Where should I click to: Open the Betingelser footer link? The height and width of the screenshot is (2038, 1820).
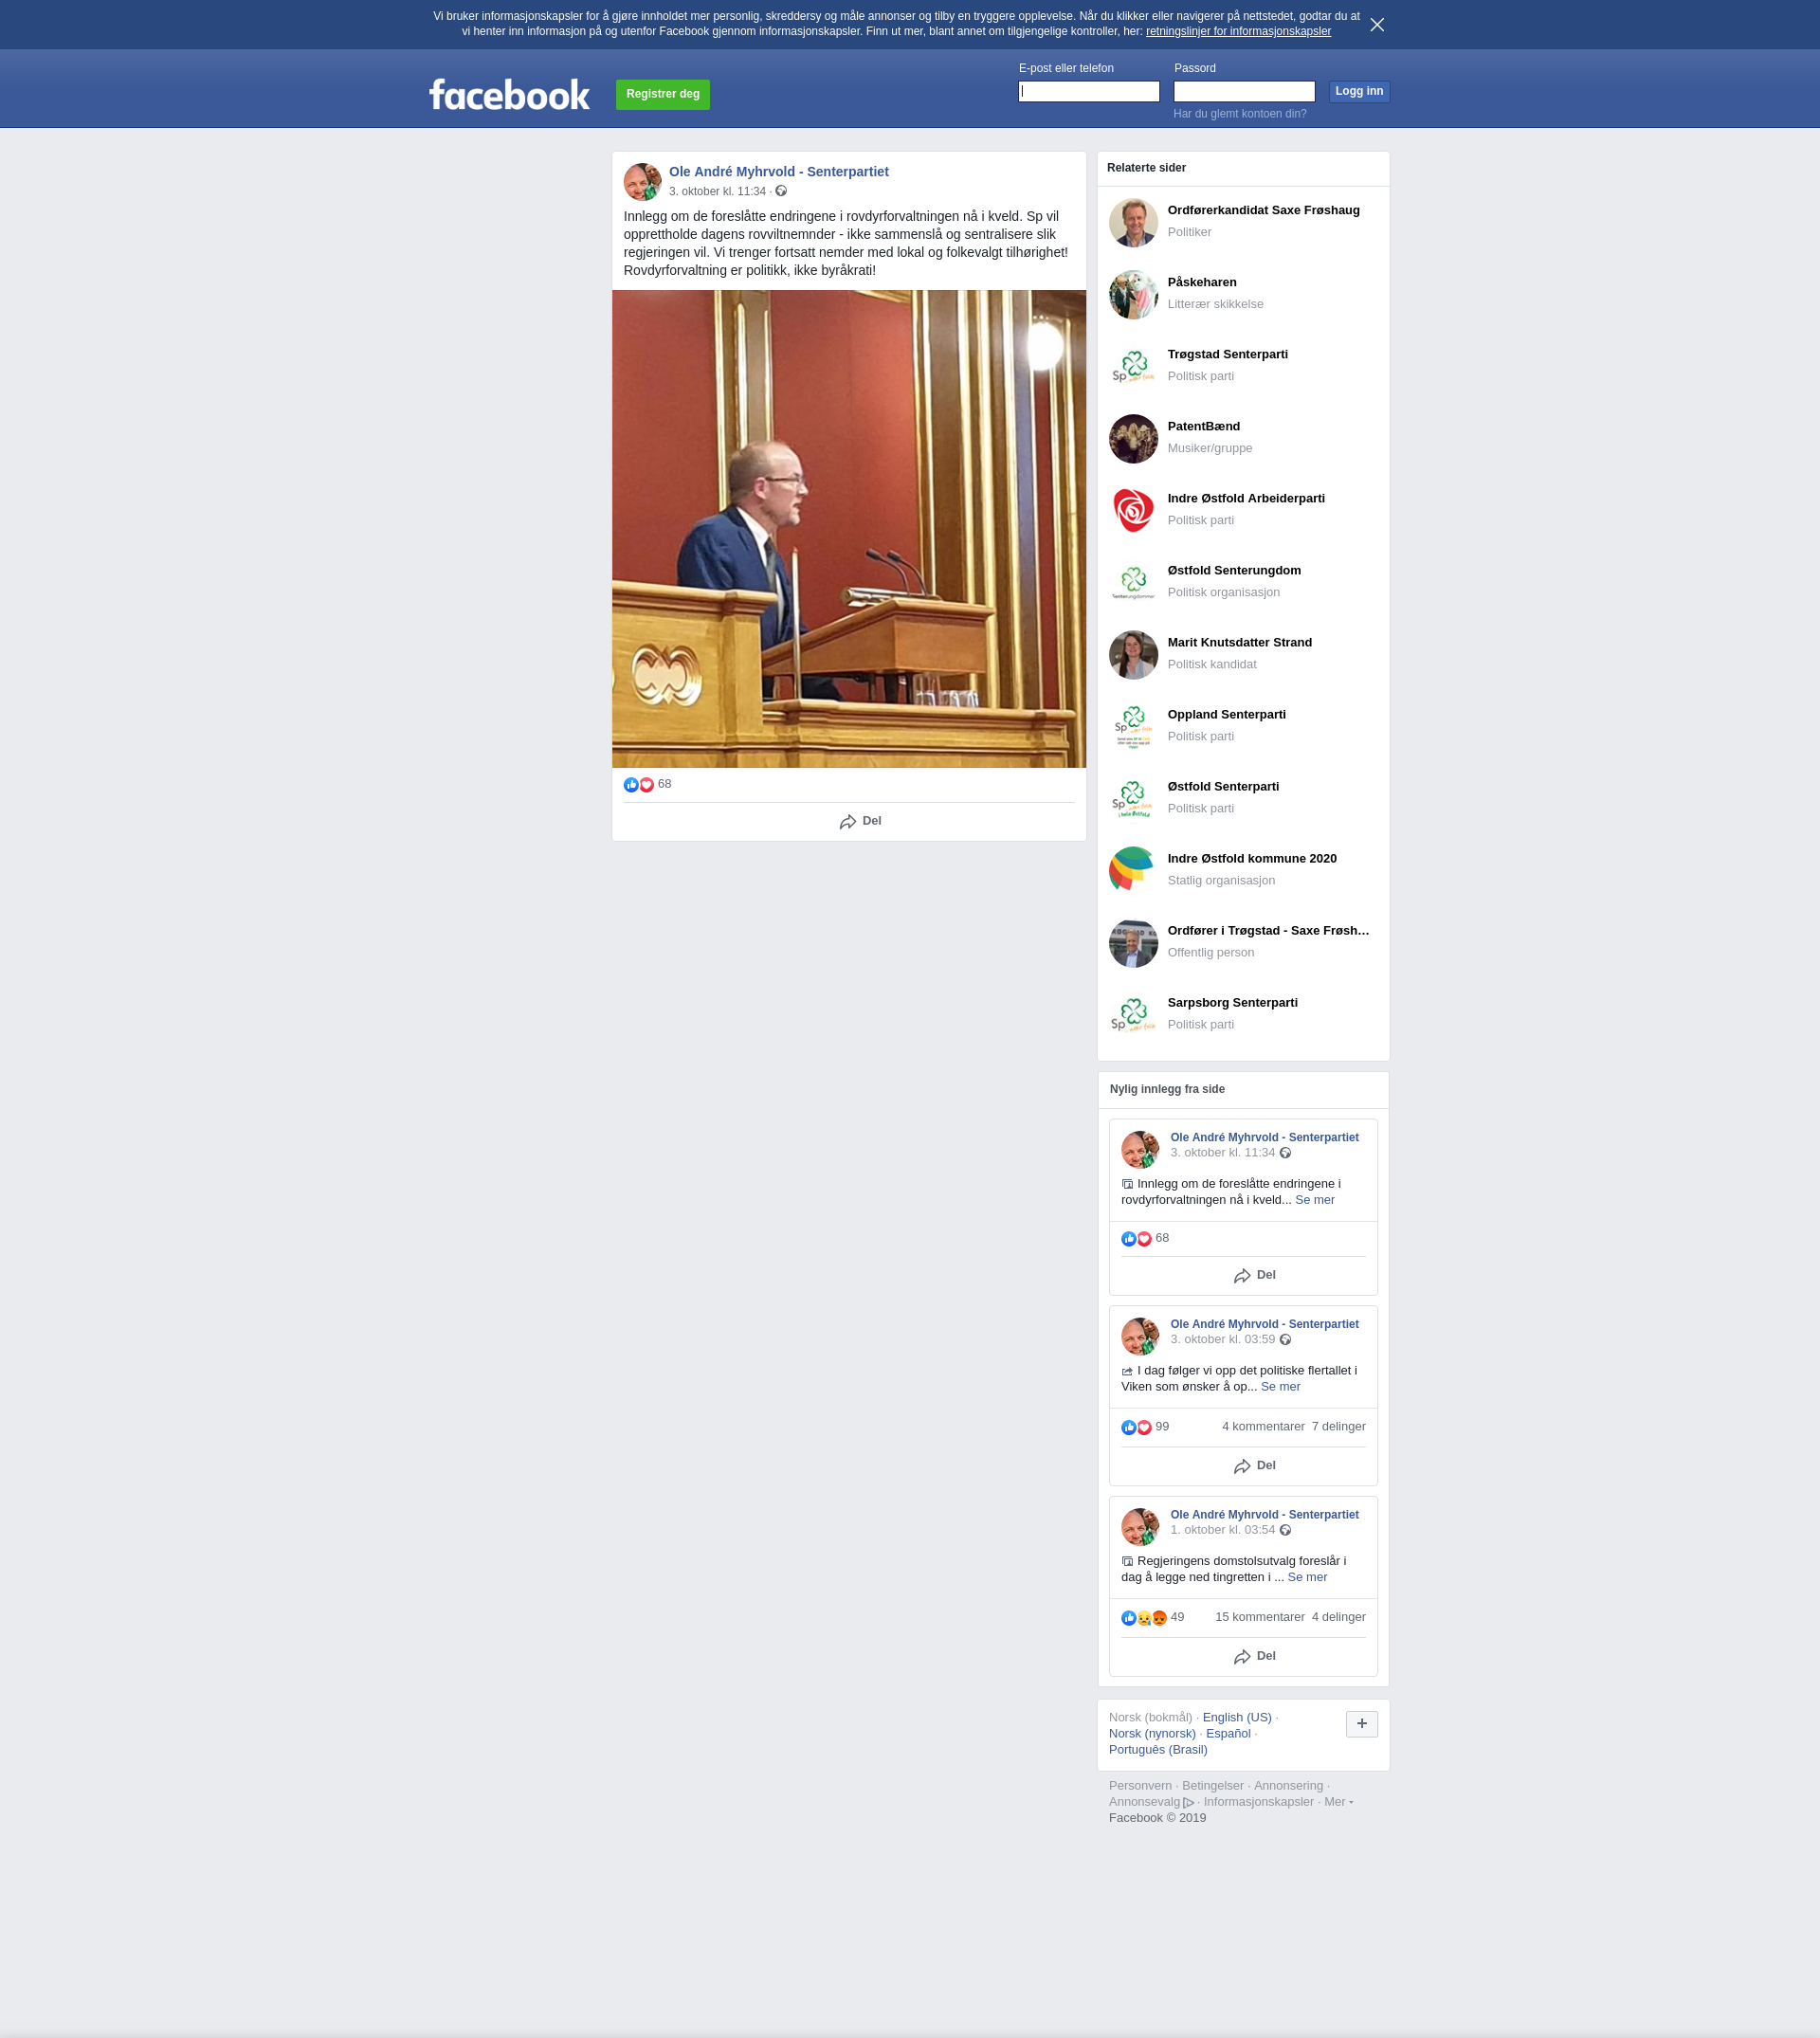coord(1212,1786)
